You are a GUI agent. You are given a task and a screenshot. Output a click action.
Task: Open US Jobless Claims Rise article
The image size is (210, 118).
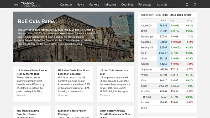tap(31, 72)
